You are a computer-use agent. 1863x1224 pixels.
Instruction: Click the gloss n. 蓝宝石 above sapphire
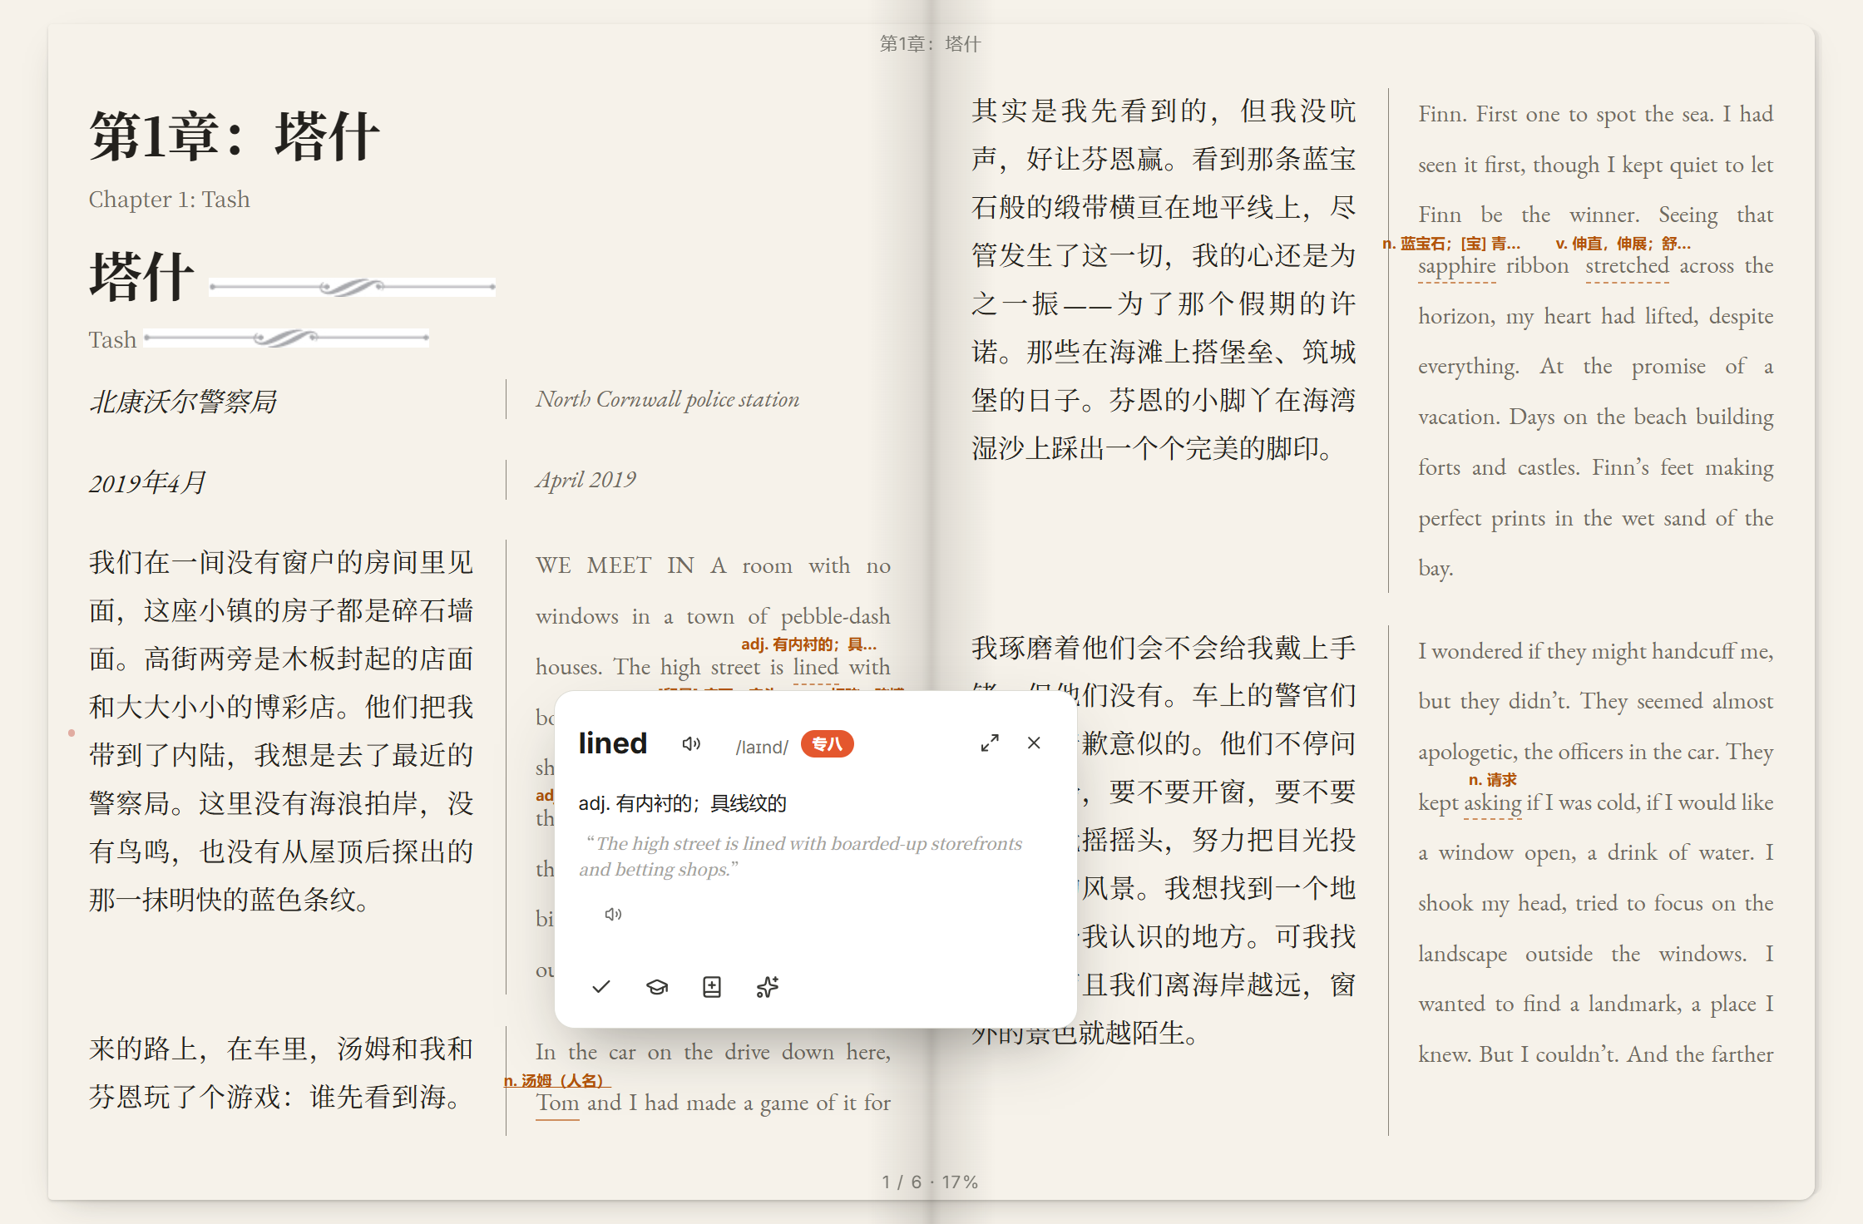pyautogui.click(x=1451, y=244)
